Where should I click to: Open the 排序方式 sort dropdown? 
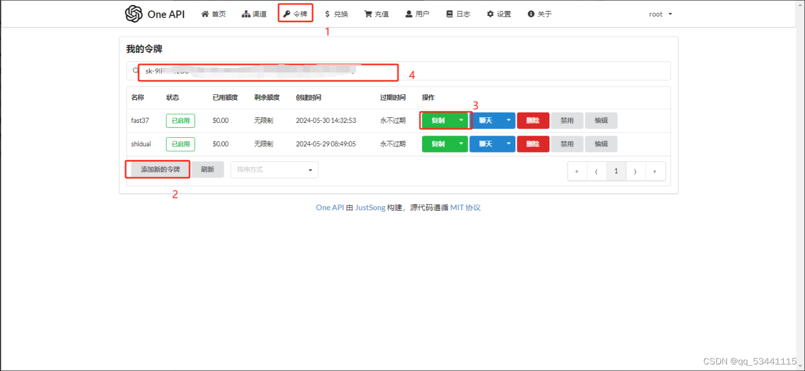click(x=274, y=170)
